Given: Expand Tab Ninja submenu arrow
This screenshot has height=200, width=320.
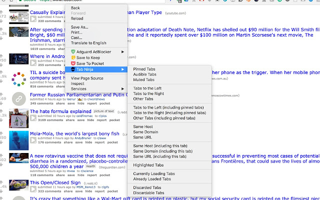Looking at the screenshot, I should click(122, 69).
